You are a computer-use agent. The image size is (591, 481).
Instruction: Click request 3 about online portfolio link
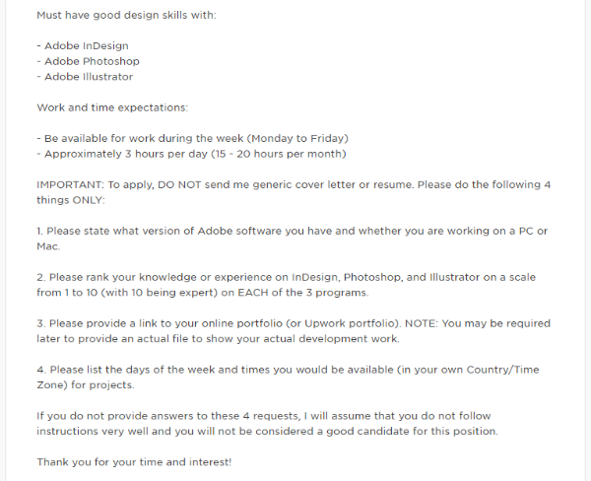[x=294, y=323]
